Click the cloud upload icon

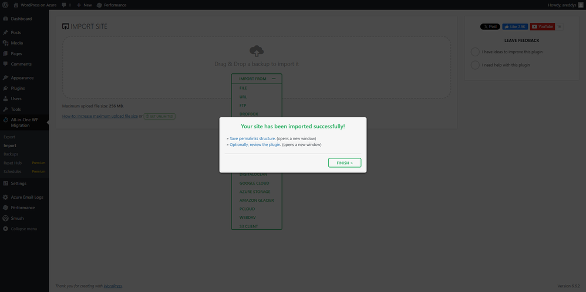coord(257,50)
